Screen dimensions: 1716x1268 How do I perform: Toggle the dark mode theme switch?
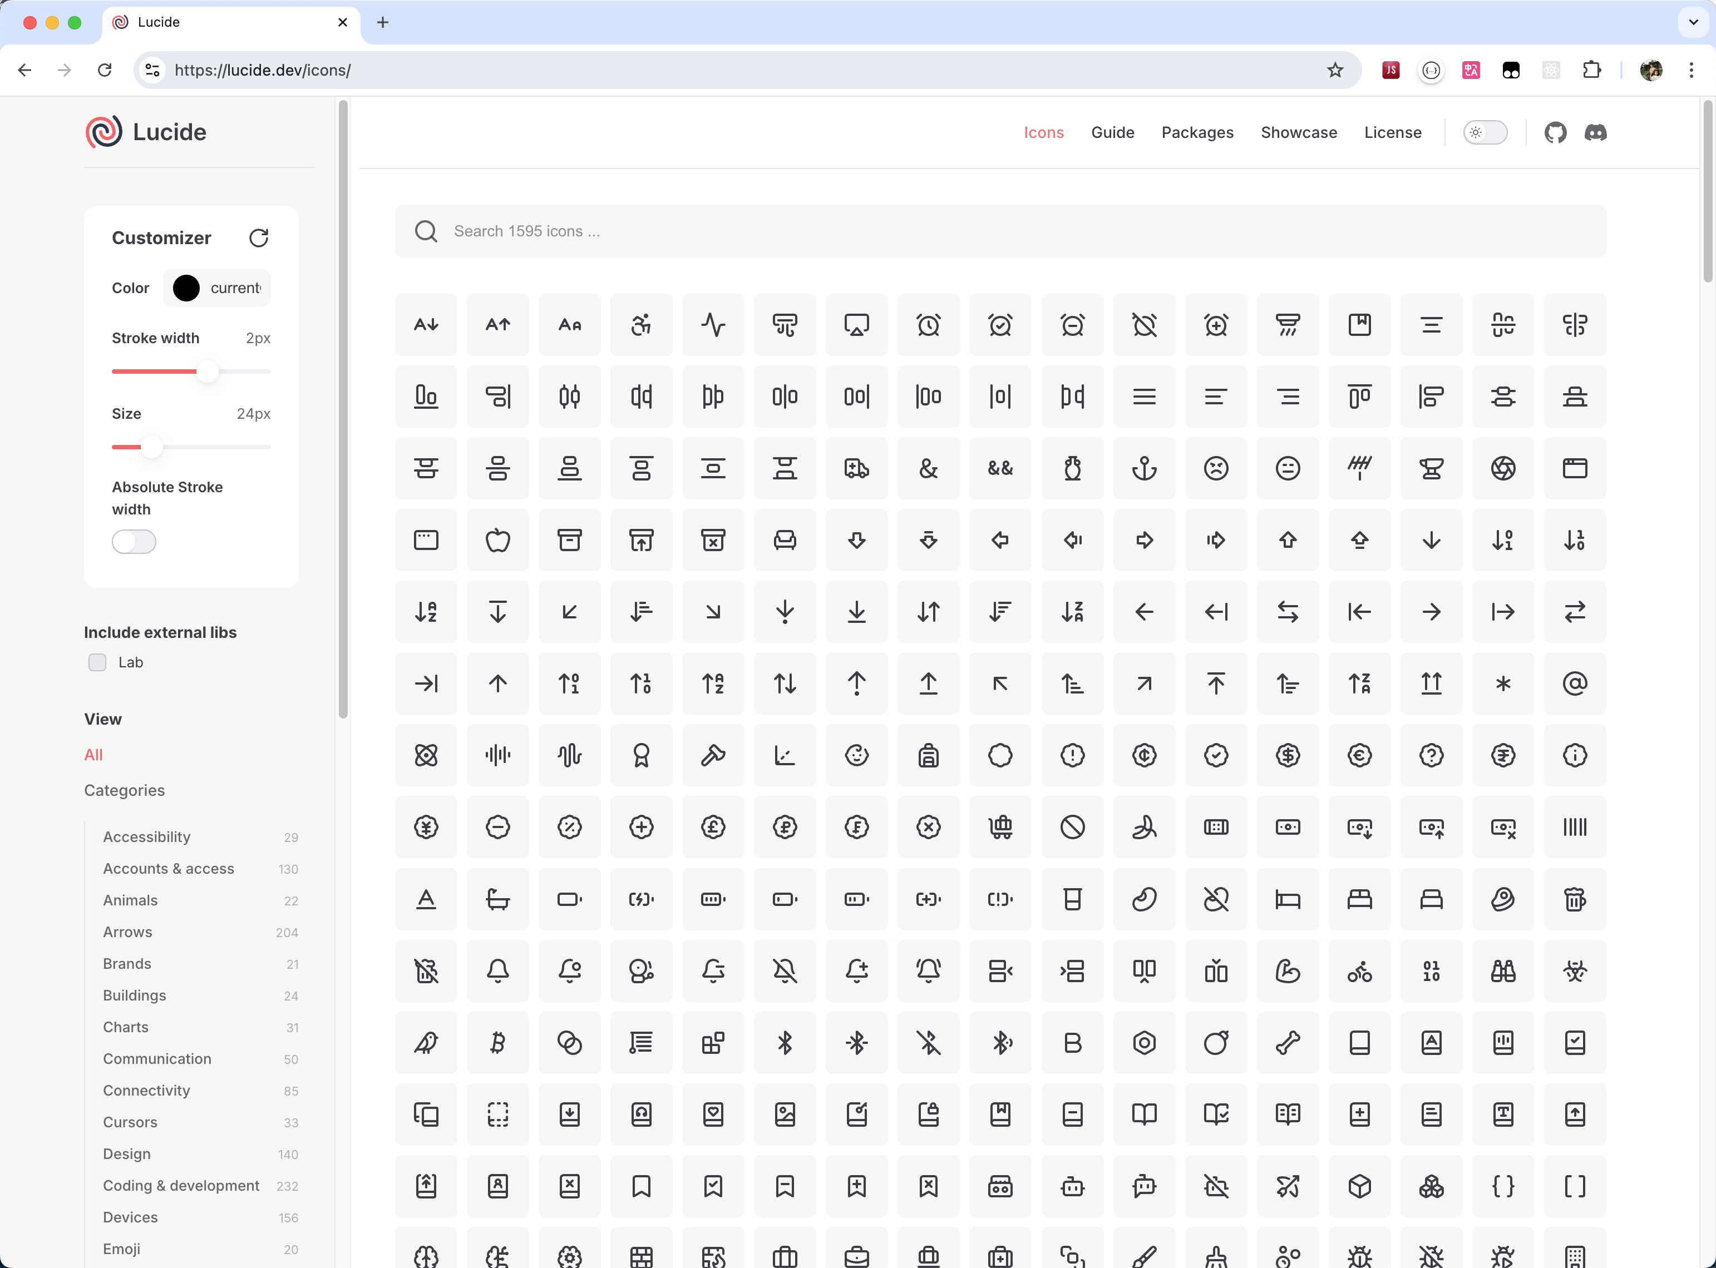[x=1484, y=133]
